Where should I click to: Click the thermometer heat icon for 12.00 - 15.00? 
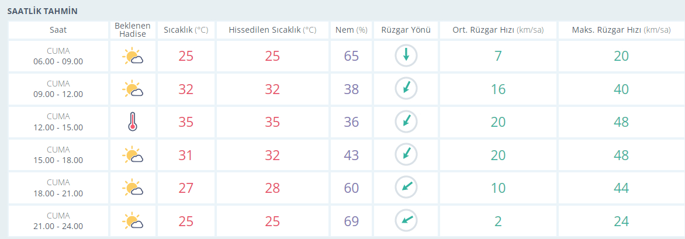[x=133, y=122]
